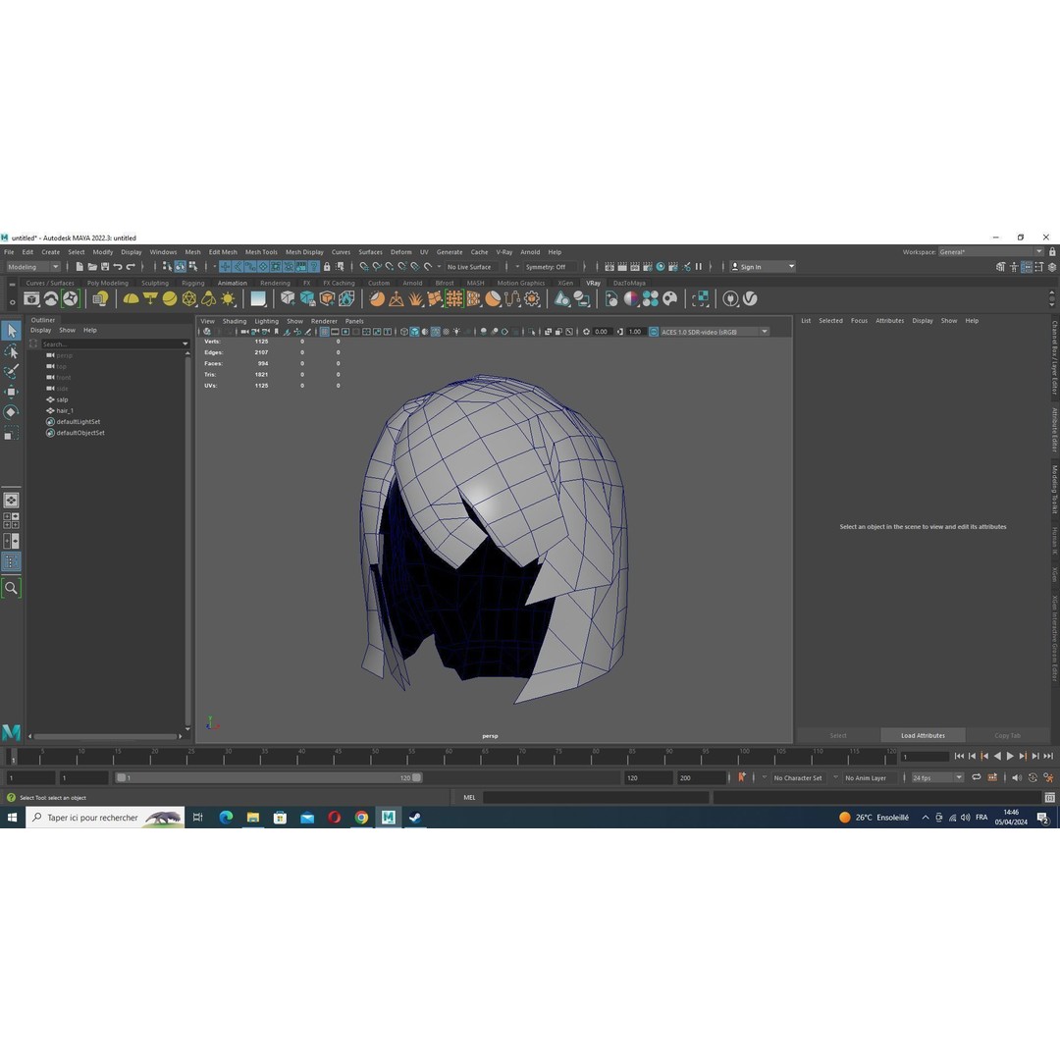Open the Workspace General dropdown
This screenshot has height=1060, width=1060.
click(990, 252)
